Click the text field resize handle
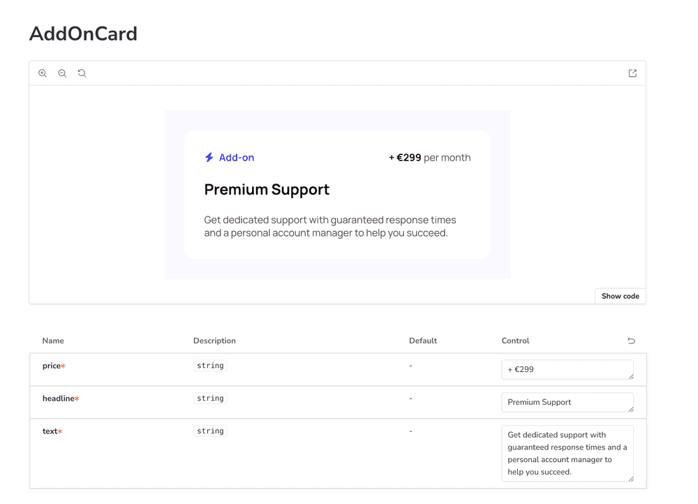698x504 pixels. (x=631, y=479)
